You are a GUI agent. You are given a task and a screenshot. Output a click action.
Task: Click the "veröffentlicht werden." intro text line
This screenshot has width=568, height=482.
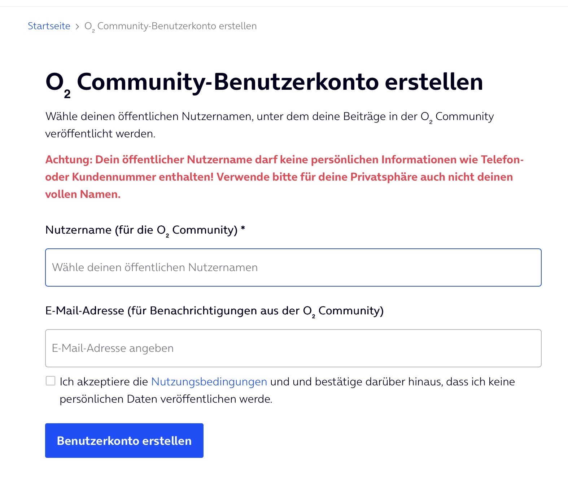(x=100, y=134)
